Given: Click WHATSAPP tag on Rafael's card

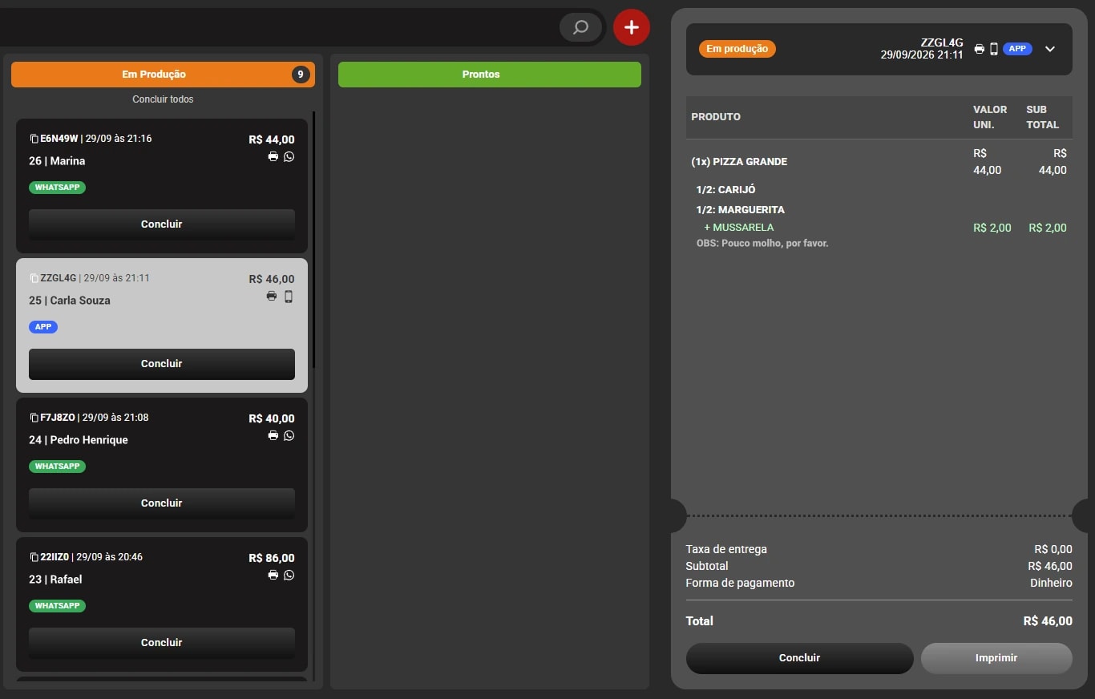Looking at the screenshot, I should (x=57, y=606).
